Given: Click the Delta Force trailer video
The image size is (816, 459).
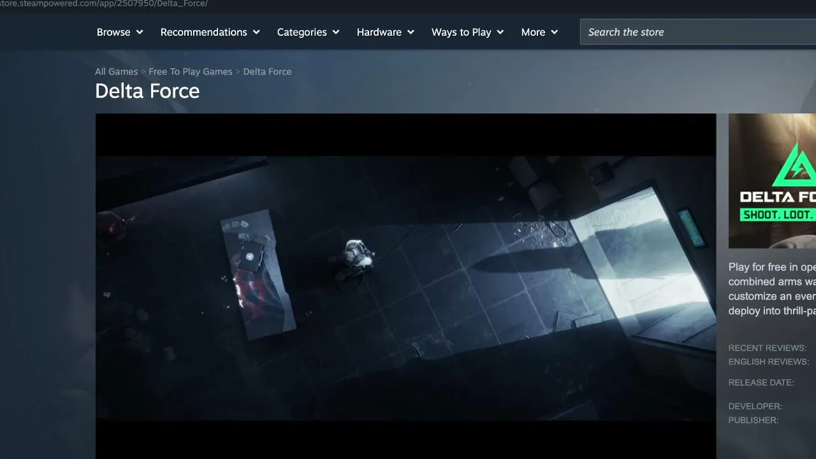Looking at the screenshot, I should tap(405, 286).
